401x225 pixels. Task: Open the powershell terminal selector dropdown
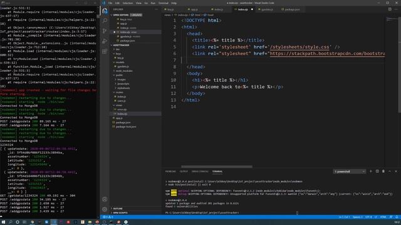pyautogui.click(x=350, y=171)
